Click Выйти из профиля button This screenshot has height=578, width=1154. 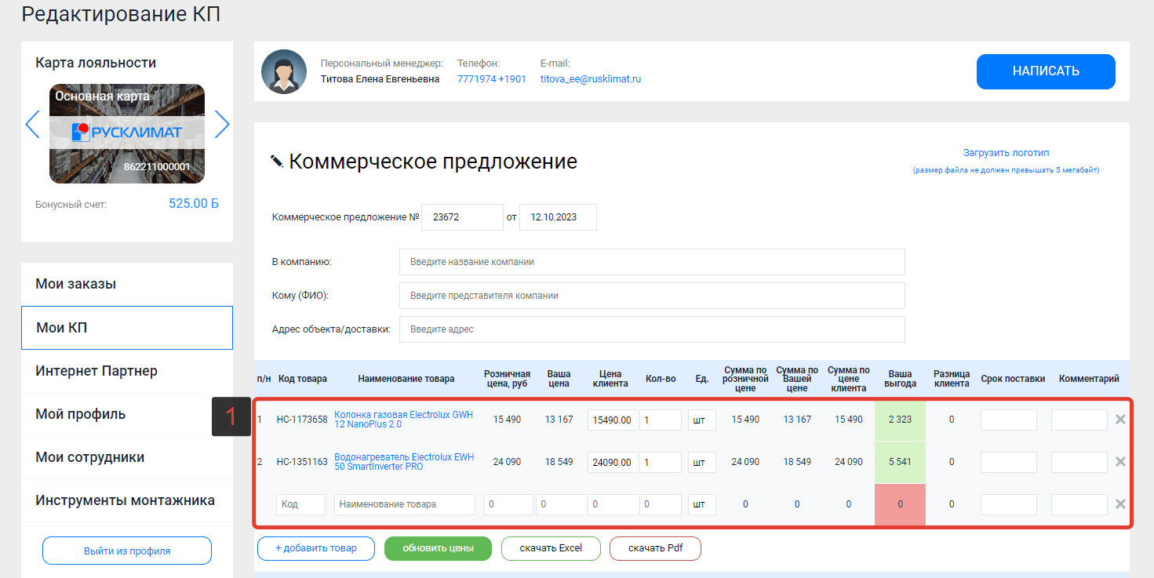click(x=127, y=551)
